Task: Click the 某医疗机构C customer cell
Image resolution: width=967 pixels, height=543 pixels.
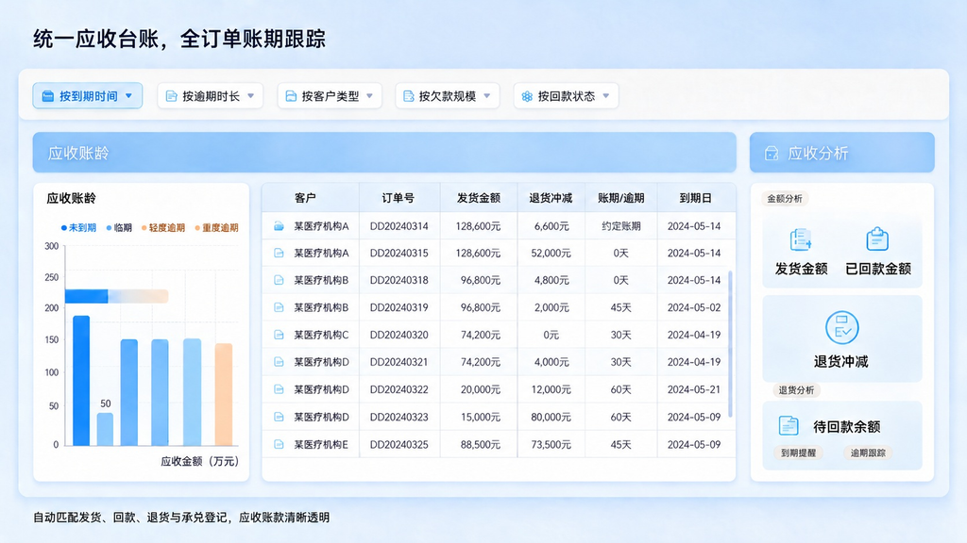Action: pyautogui.click(x=321, y=335)
